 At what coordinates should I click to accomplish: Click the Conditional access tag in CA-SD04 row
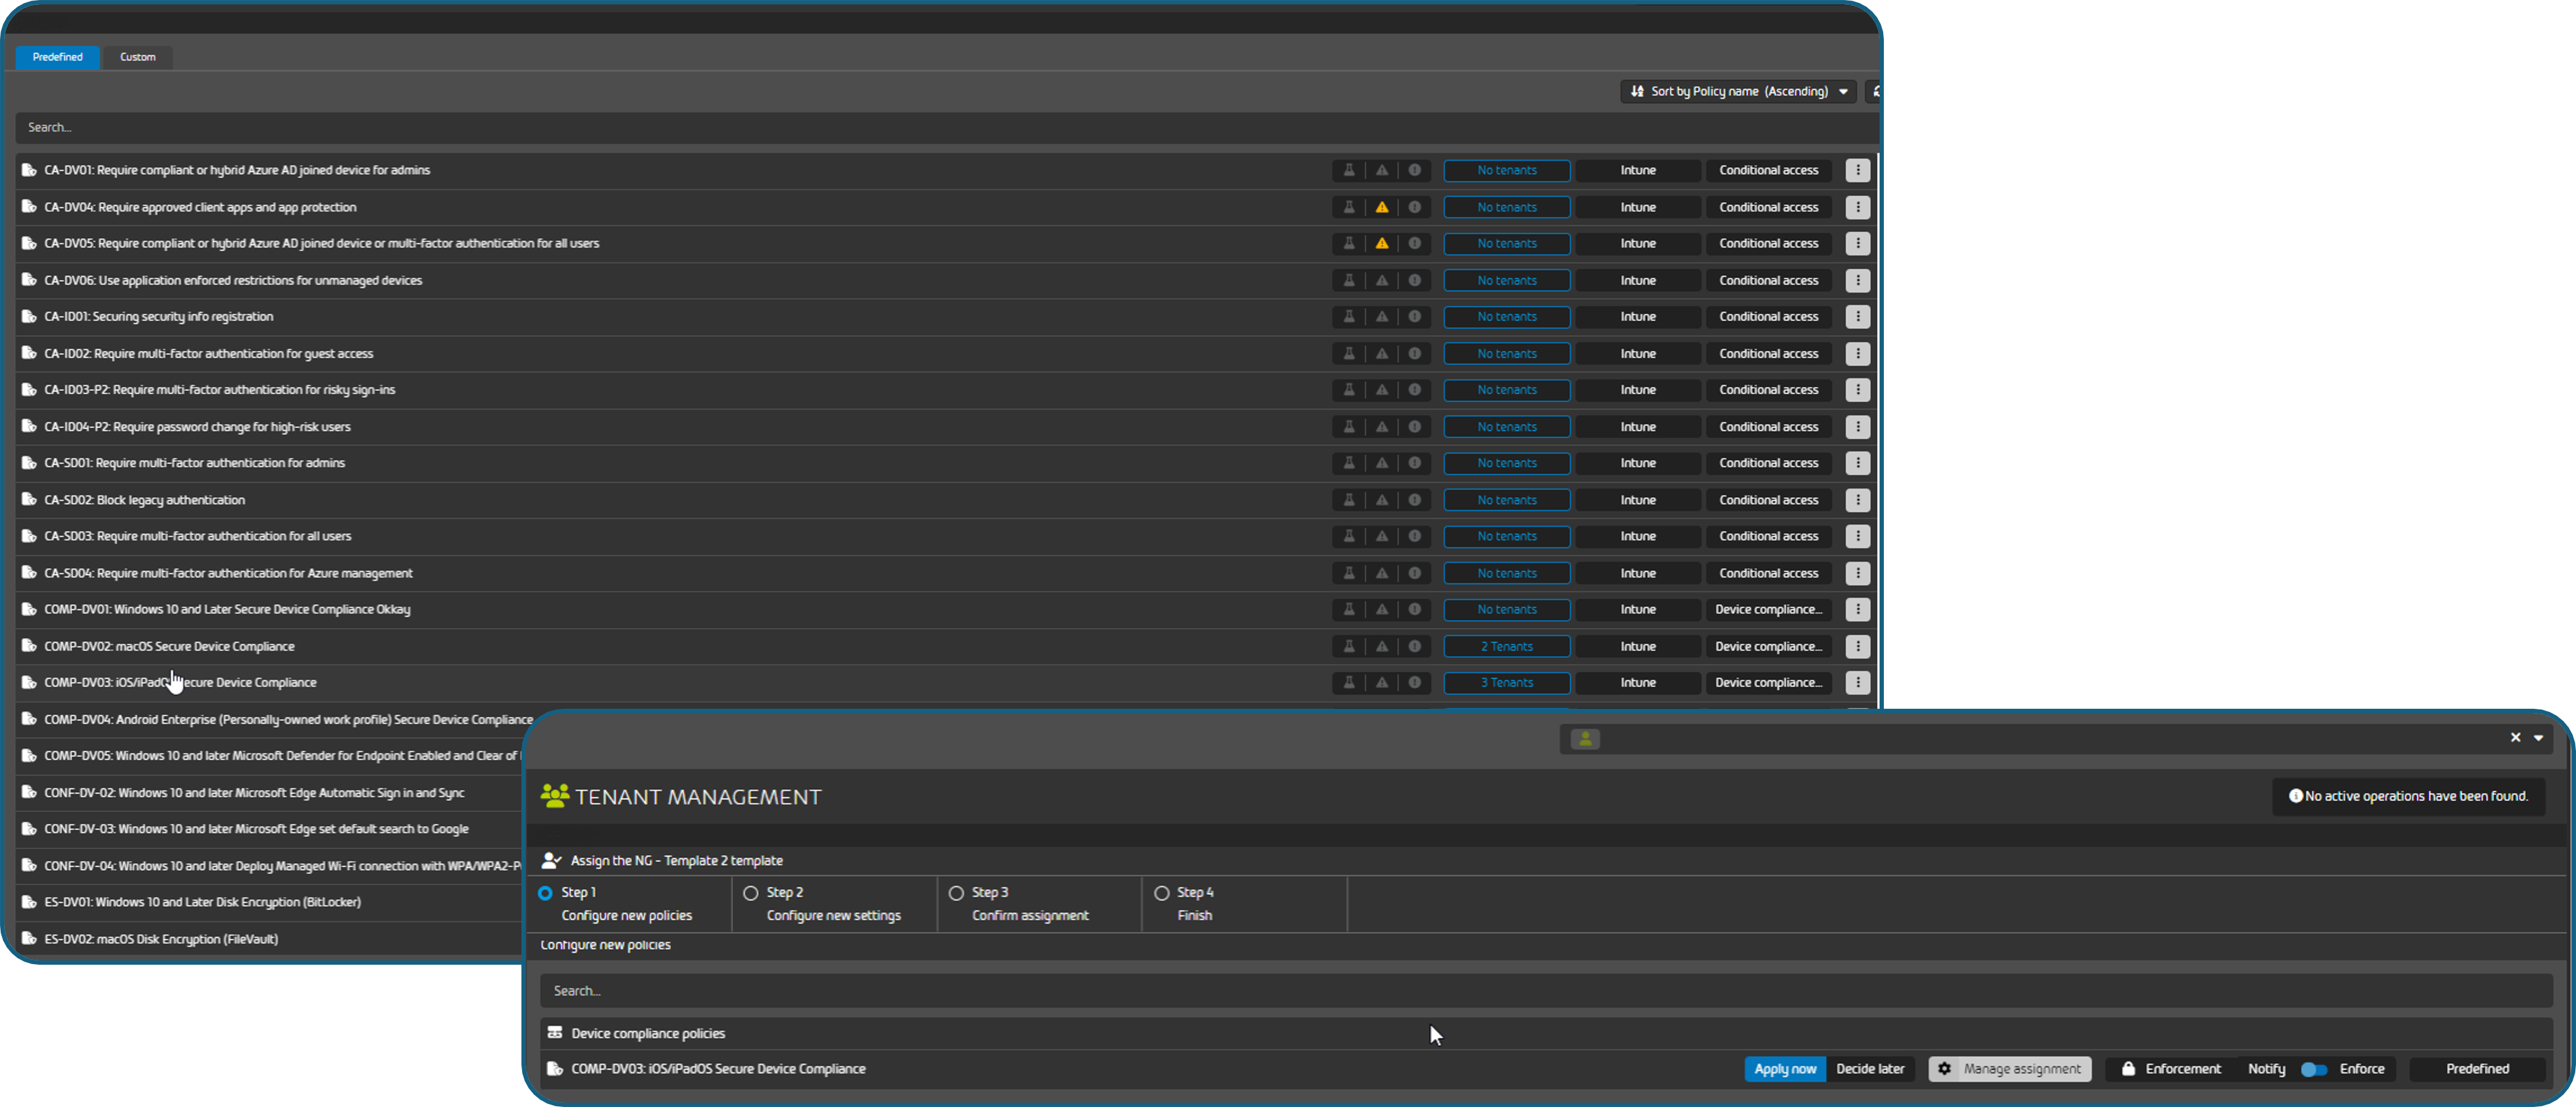(1768, 573)
